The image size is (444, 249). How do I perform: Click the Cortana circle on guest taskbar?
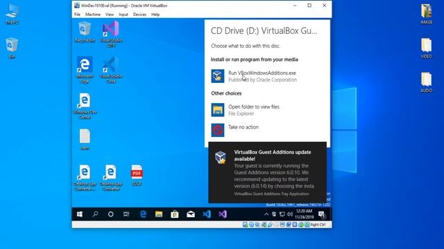pyautogui.click(x=111, y=214)
